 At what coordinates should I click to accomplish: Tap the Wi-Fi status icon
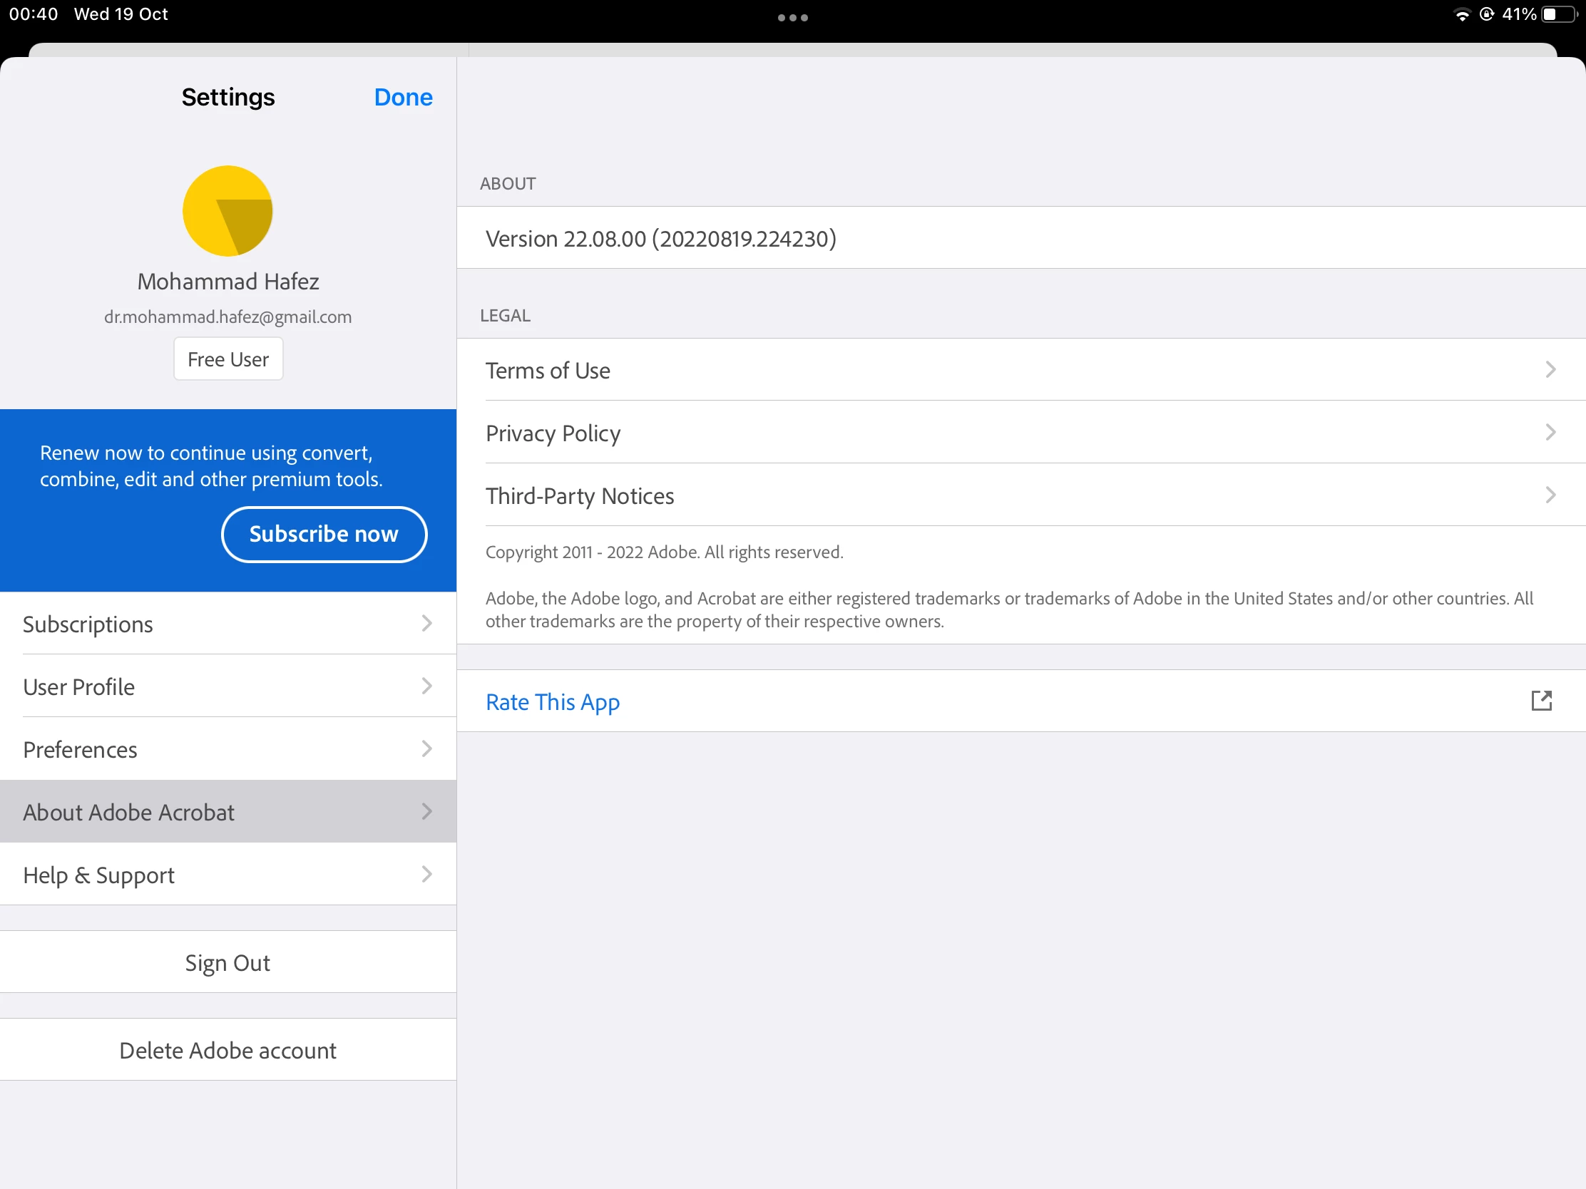1461,15
